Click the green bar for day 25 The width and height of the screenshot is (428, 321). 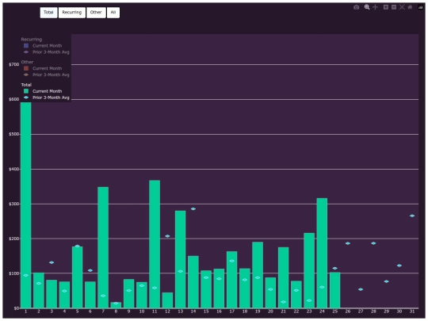tap(335, 290)
